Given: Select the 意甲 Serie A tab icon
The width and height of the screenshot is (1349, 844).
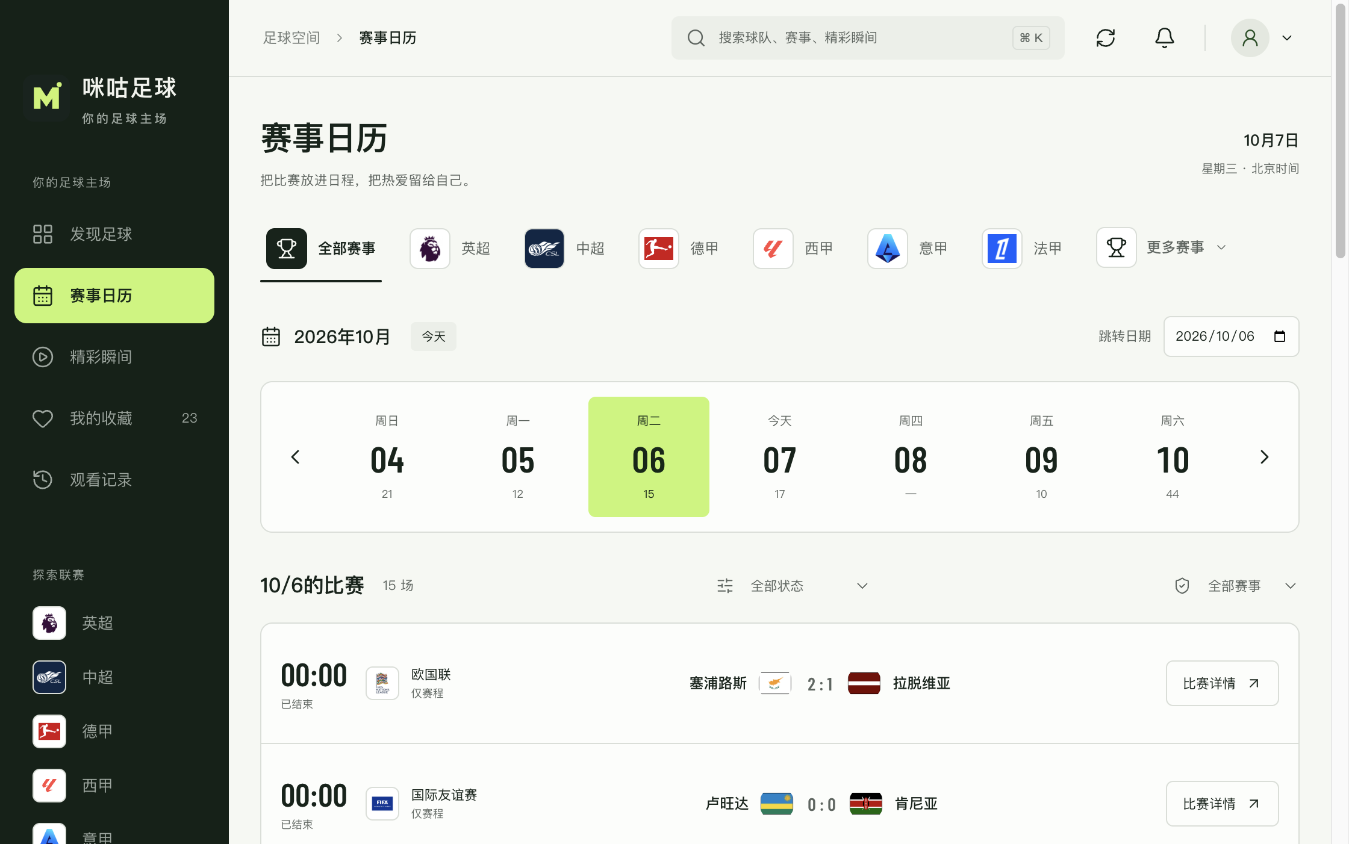Looking at the screenshot, I should (x=888, y=248).
